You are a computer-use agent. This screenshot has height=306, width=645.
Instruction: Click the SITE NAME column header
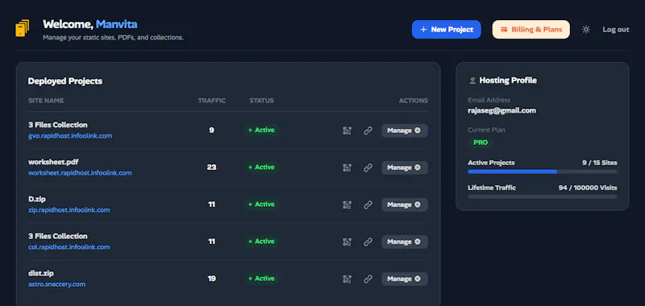click(46, 101)
